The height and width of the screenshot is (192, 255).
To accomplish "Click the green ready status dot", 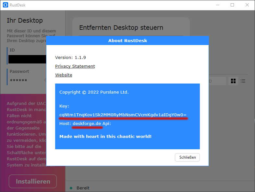I will tap(71, 188).
